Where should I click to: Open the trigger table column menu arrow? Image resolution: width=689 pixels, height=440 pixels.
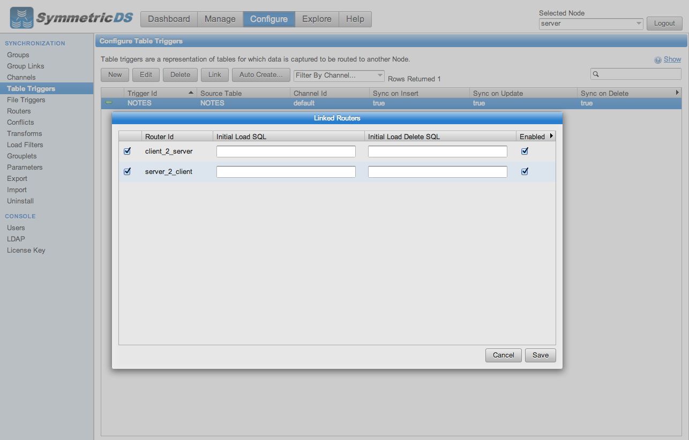[677, 93]
